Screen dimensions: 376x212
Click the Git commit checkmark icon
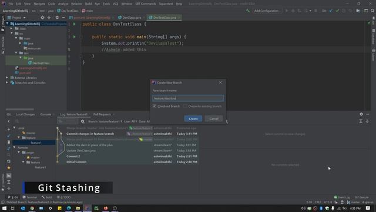pyautogui.click(x=337, y=11)
